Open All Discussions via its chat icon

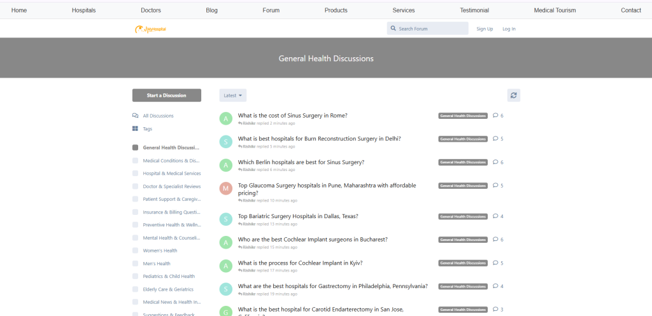[x=135, y=116]
